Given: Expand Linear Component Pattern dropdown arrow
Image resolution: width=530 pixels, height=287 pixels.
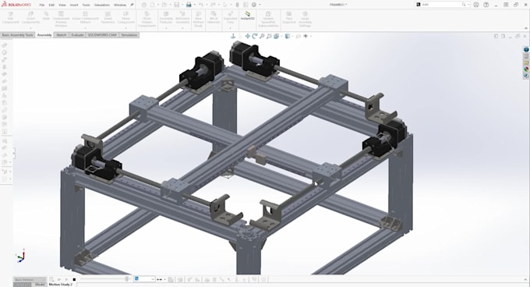Looking at the screenshot, I should [85, 28].
